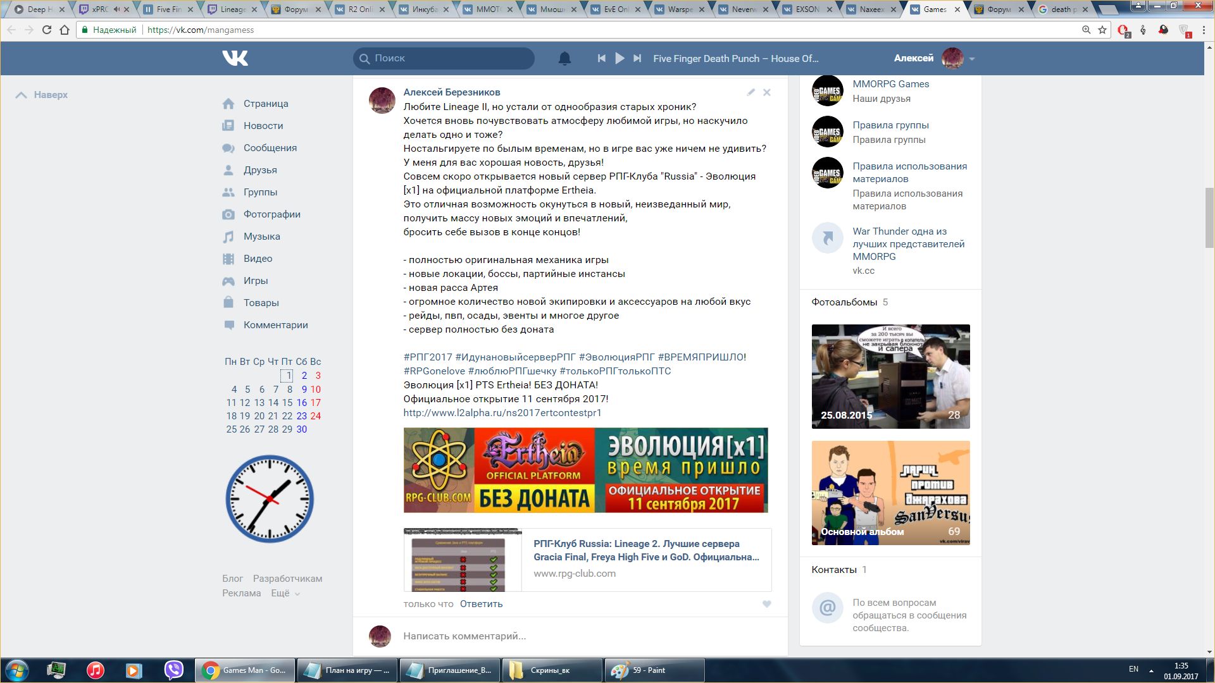Viewport: 1215px width, 683px height.
Task: Click the page vertical scrollbar
Action: click(1209, 218)
